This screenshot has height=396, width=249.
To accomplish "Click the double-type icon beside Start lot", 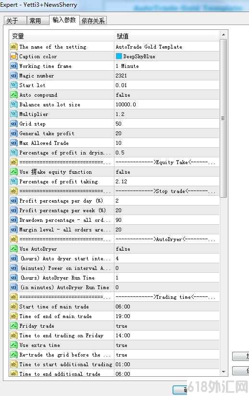I will click(13, 85).
